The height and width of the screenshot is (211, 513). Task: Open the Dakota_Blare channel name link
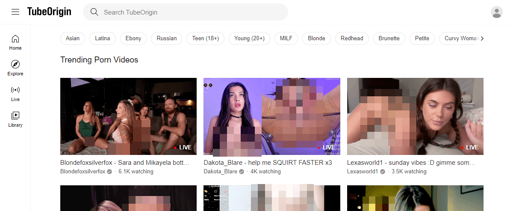tap(220, 172)
